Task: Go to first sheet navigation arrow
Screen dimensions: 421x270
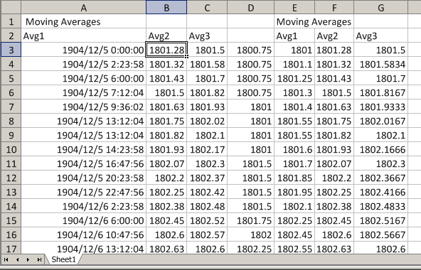Action: [6, 259]
